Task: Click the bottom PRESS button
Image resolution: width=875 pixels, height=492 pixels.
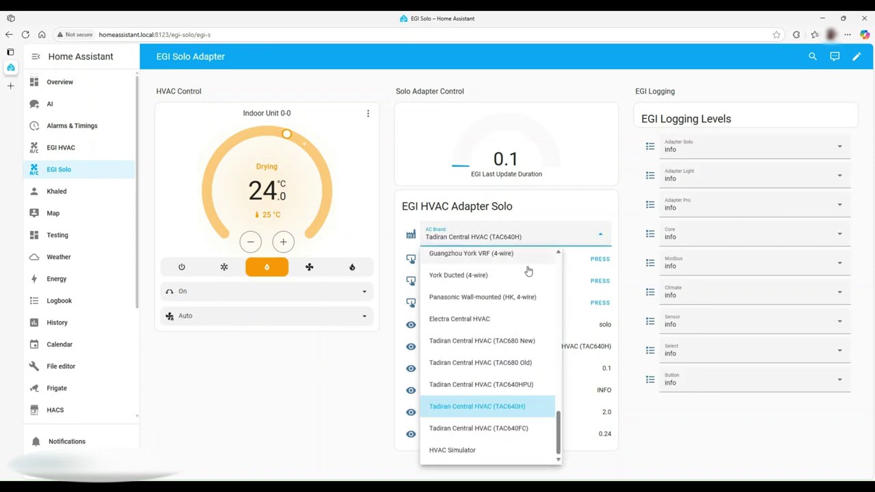Action: (x=600, y=303)
